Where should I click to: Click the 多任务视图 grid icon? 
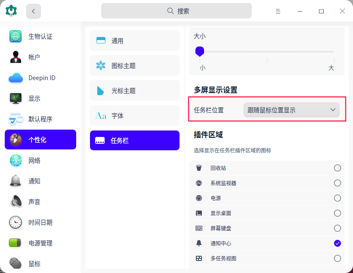[x=199, y=258]
